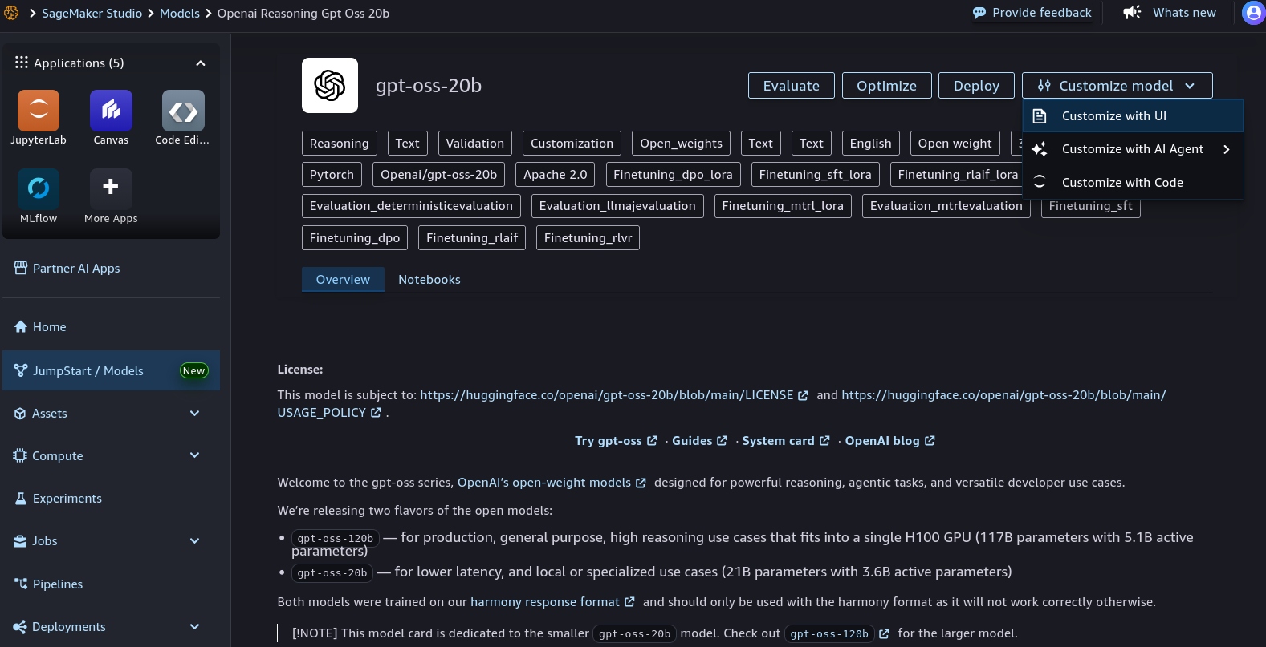This screenshot has height=647, width=1266.
Task: Click the Compute chip icon
Action: coord(20,455)
